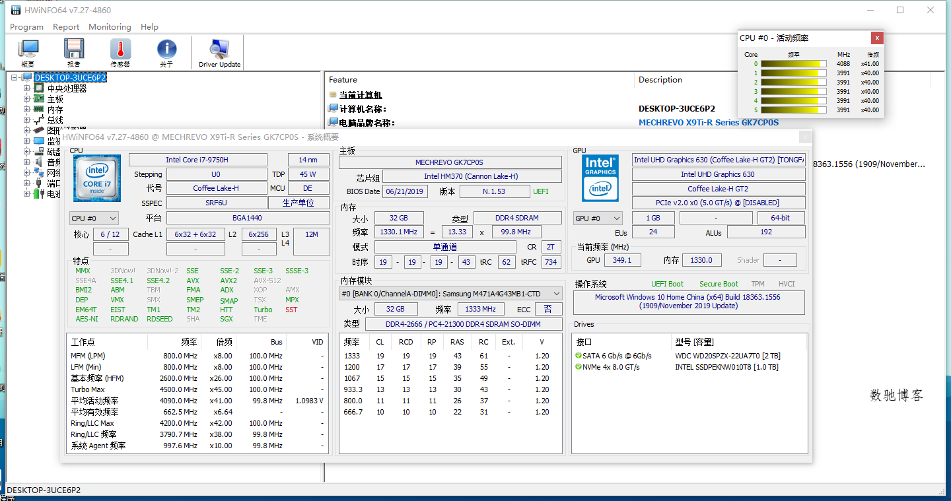The image size is (951, 501).
Task: Click the MECHREVO GK7CP0S motherboard field
Action: pos(449,162)
